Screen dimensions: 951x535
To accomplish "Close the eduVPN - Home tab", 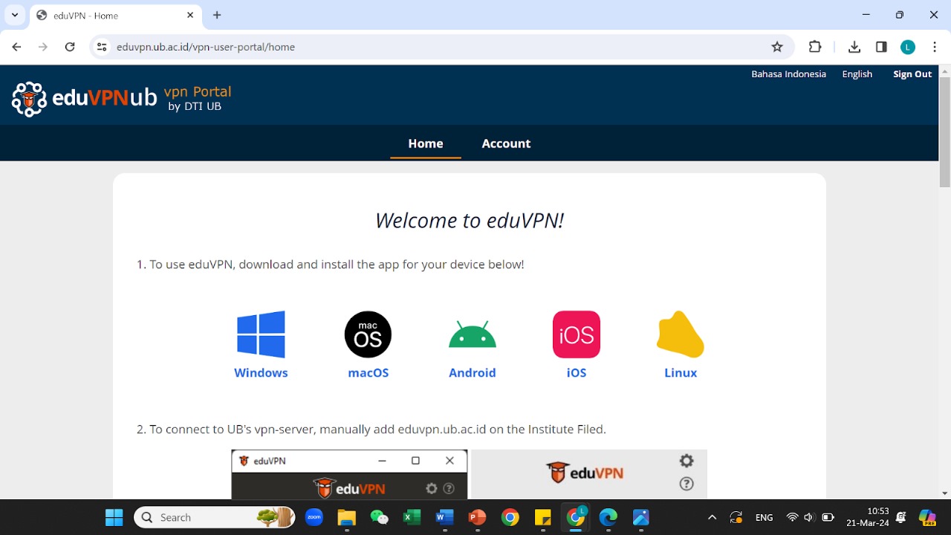I will pos(190,15).
